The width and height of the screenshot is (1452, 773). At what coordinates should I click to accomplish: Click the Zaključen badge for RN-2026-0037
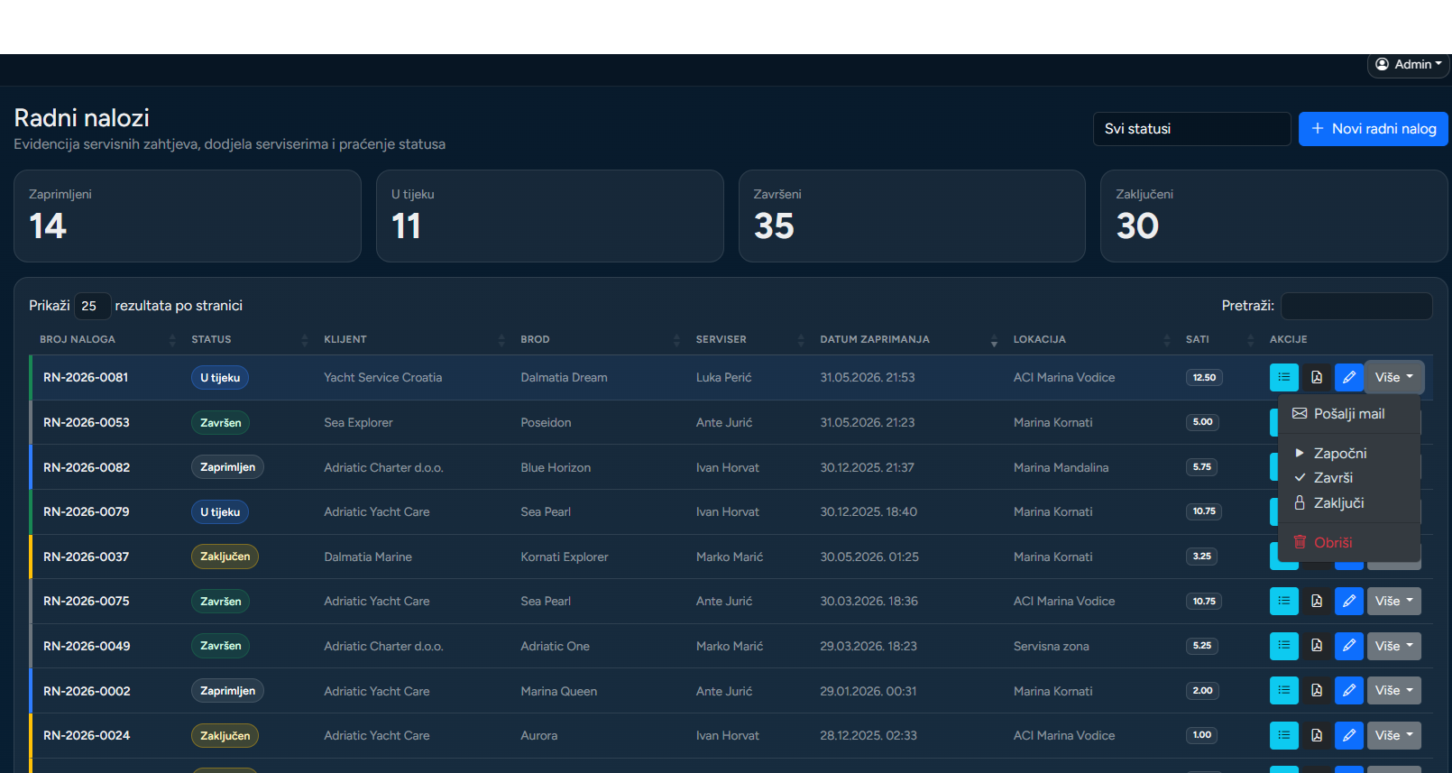point(225,557)
